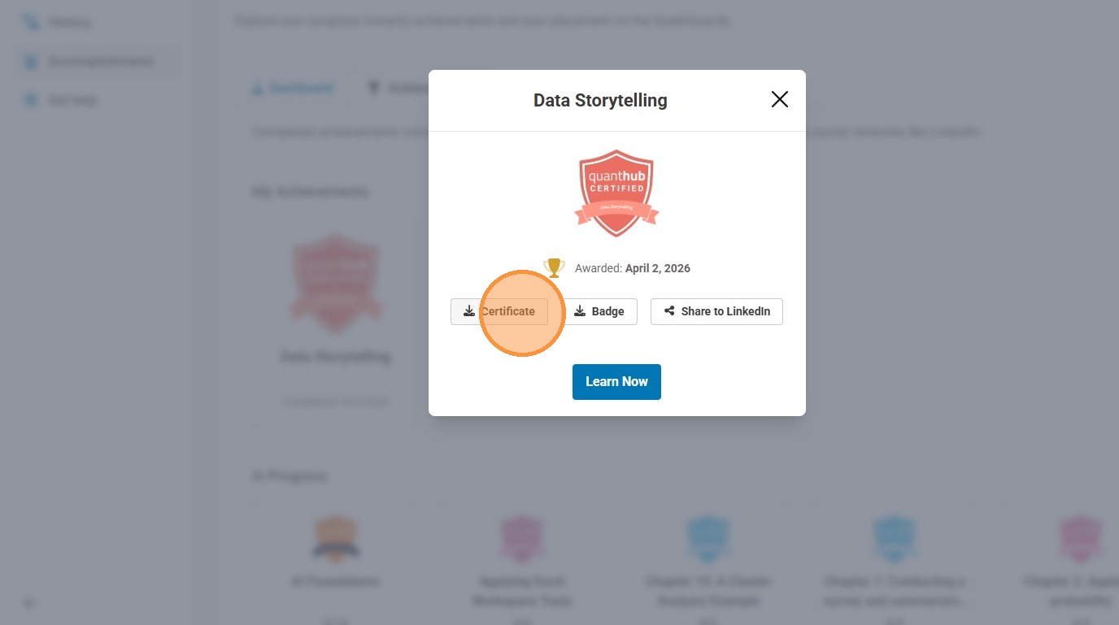Click the Certificate download arrow icon
This screenshot has width=1119, height=625.
(469, 311)
